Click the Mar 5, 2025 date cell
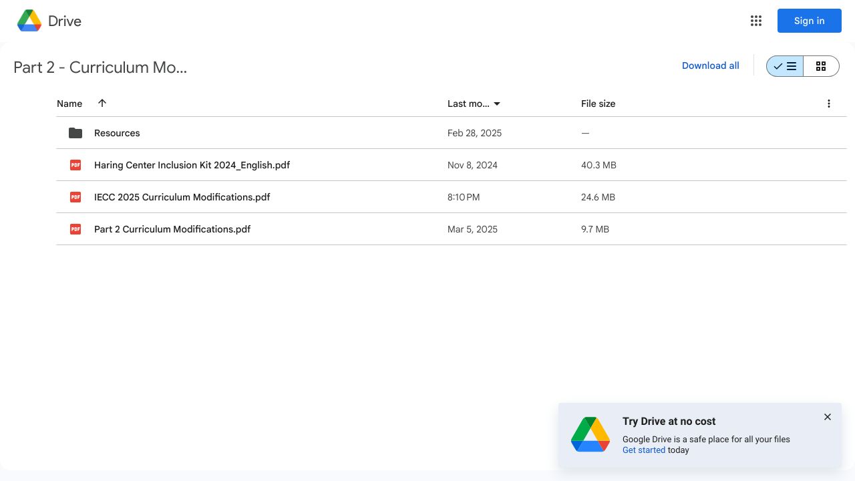855x481 pixels. [472, 229]
